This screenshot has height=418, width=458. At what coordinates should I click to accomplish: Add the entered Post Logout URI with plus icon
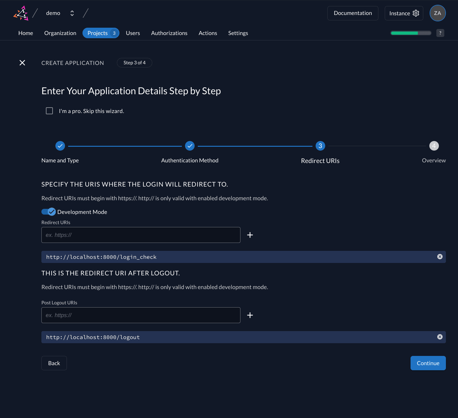click(x=250, y=315)
